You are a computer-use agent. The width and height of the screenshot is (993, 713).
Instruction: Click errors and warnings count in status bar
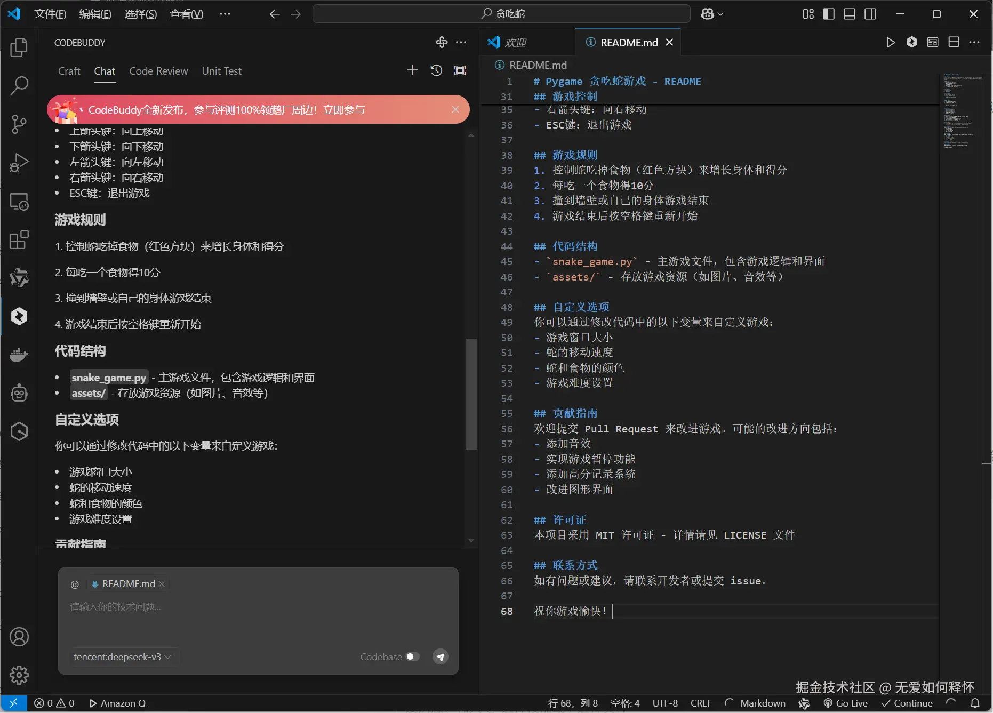[x=54, y=703]
